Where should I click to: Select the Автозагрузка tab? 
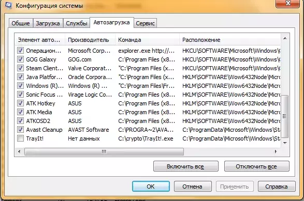coord(112,22)
